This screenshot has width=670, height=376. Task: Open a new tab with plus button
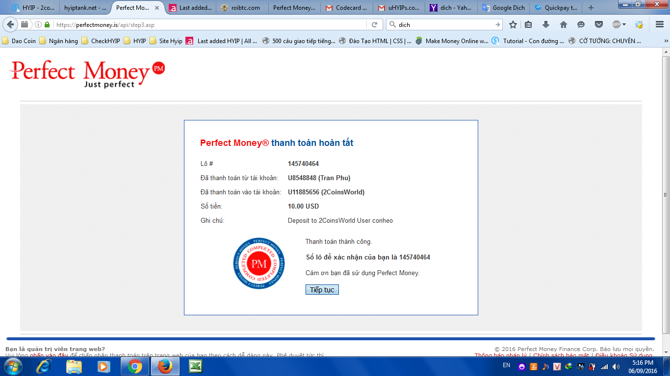click(x=591, y=8)
